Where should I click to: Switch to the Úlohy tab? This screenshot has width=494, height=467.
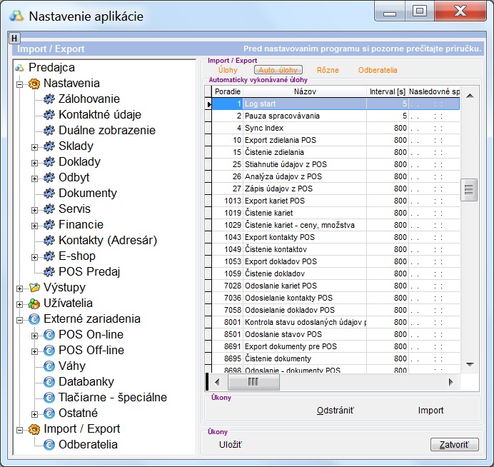tap(228, 70)
